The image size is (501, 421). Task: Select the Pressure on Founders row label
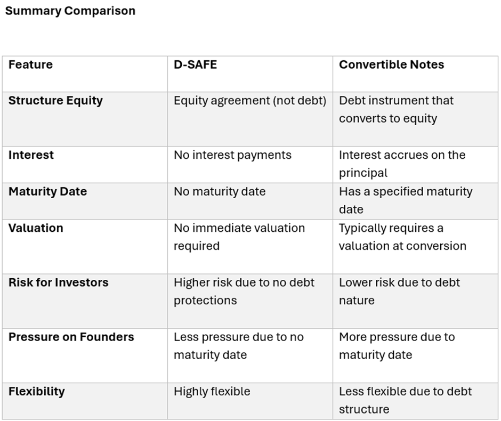71,337
